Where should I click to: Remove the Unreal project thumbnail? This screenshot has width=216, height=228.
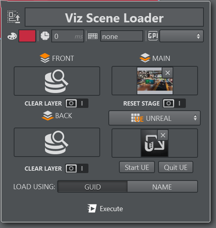(163, 135)
